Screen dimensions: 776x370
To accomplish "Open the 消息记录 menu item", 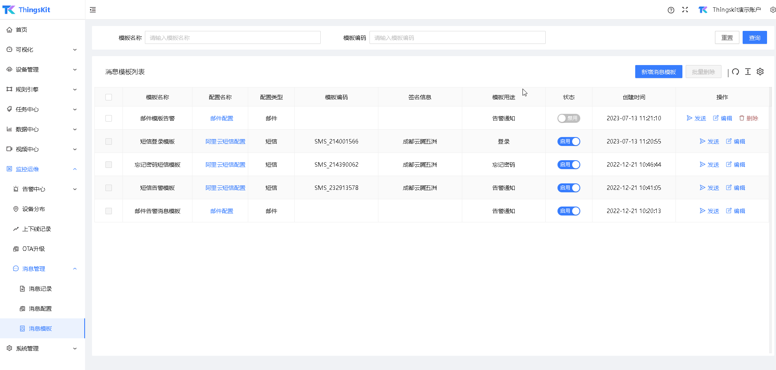I will click(x=40, y=288).
